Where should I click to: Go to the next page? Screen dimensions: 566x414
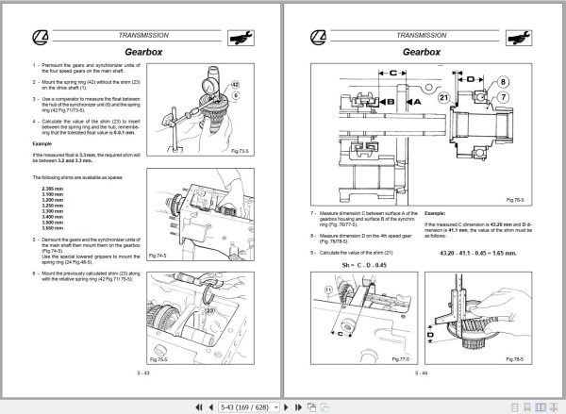[x=286, y=407]
